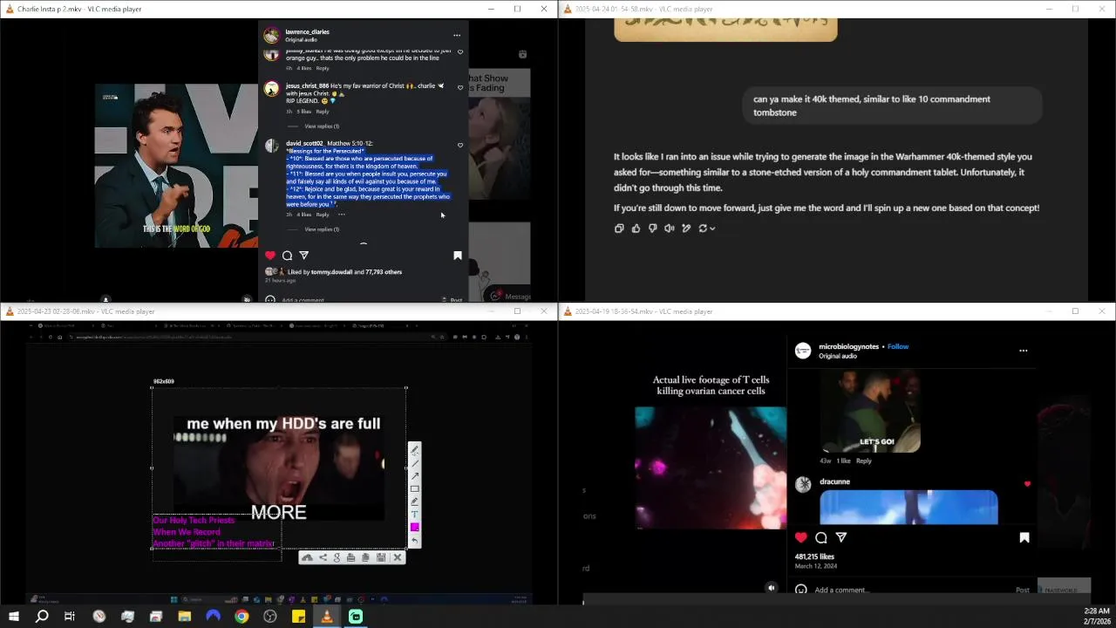
Task: Open File Explorer from the taskbar
Action: [185, 617]
